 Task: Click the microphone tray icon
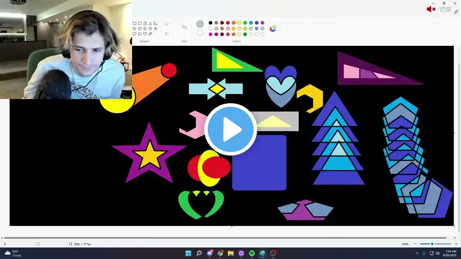click(424, 253)
